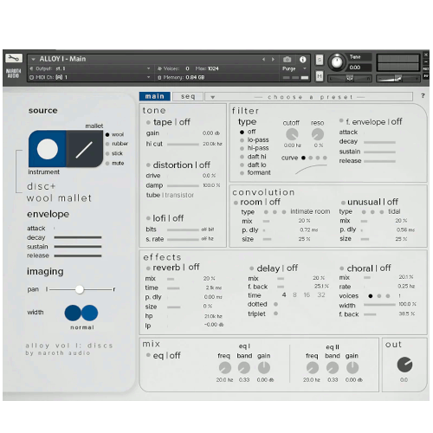Viewport: 433px width, 433px height.
Task: Enable dotted delay time
Action: 276,304
